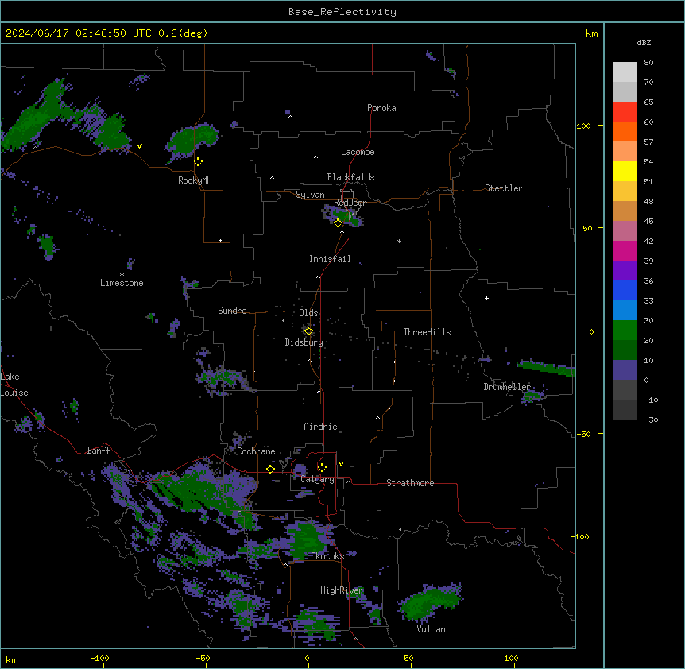Image resolution: width=685 pixels, height=669 pixels.
Task: Click the RedDeer city label
Action: [350, 203]
